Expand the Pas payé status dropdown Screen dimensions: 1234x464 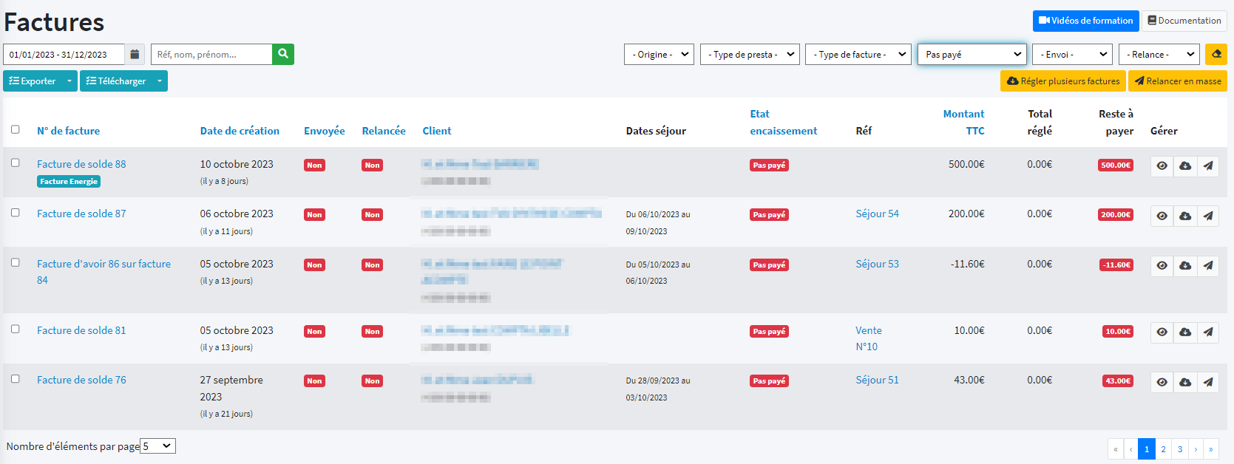[x=972, y=54]
